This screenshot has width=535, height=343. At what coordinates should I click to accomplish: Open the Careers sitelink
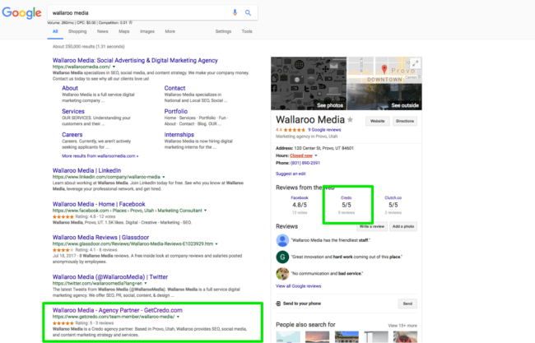pyautogui.click(x=72, y=135)
